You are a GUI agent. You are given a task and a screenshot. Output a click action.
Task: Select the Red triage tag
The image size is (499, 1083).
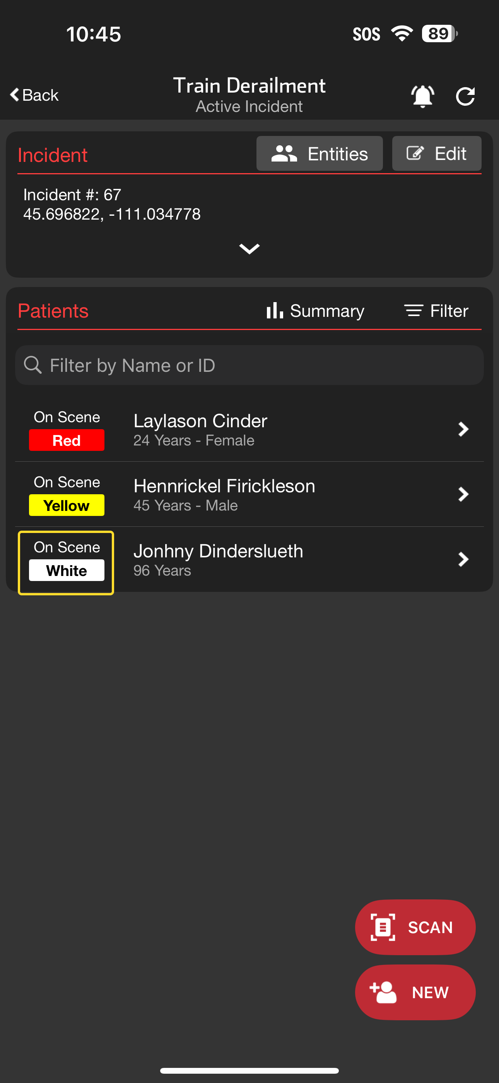pos(67,440)
